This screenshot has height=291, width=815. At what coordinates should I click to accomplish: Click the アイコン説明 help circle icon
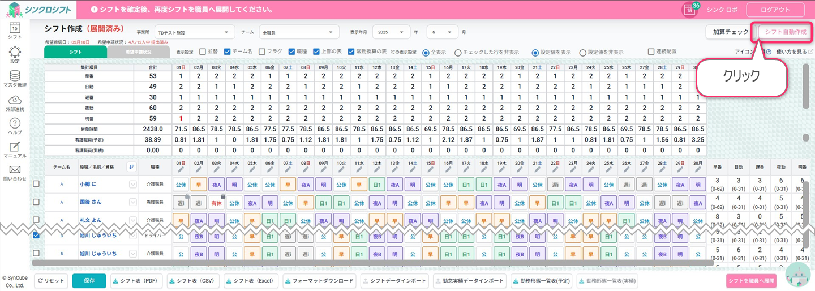coord(769,52)
